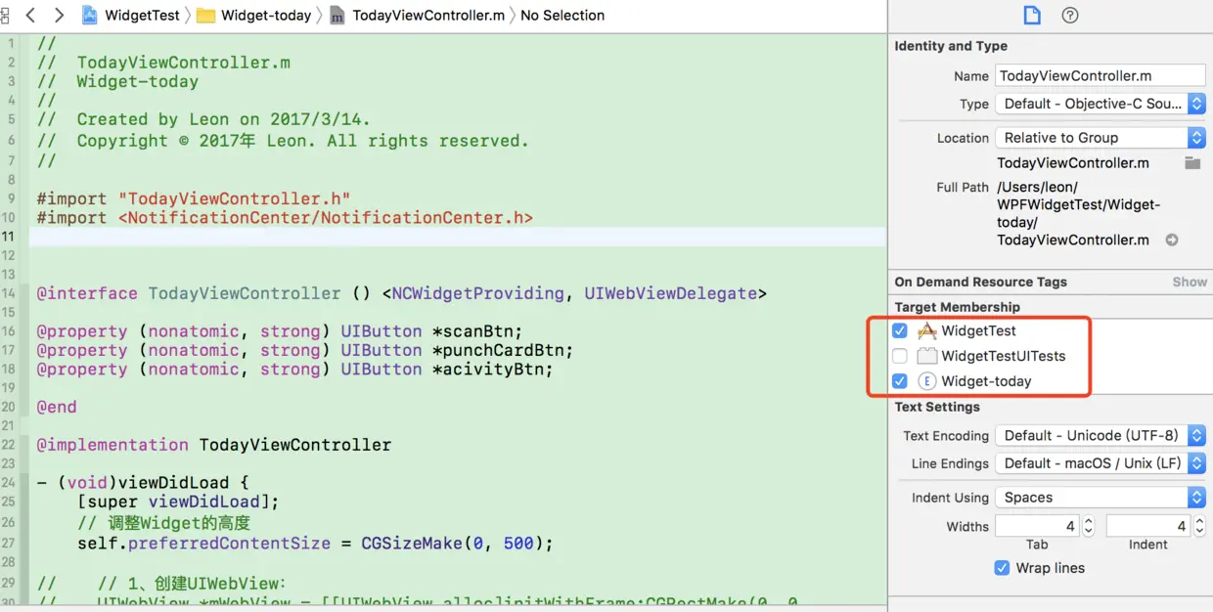Enable WidgetTestUITests target membership

[900, 356]
